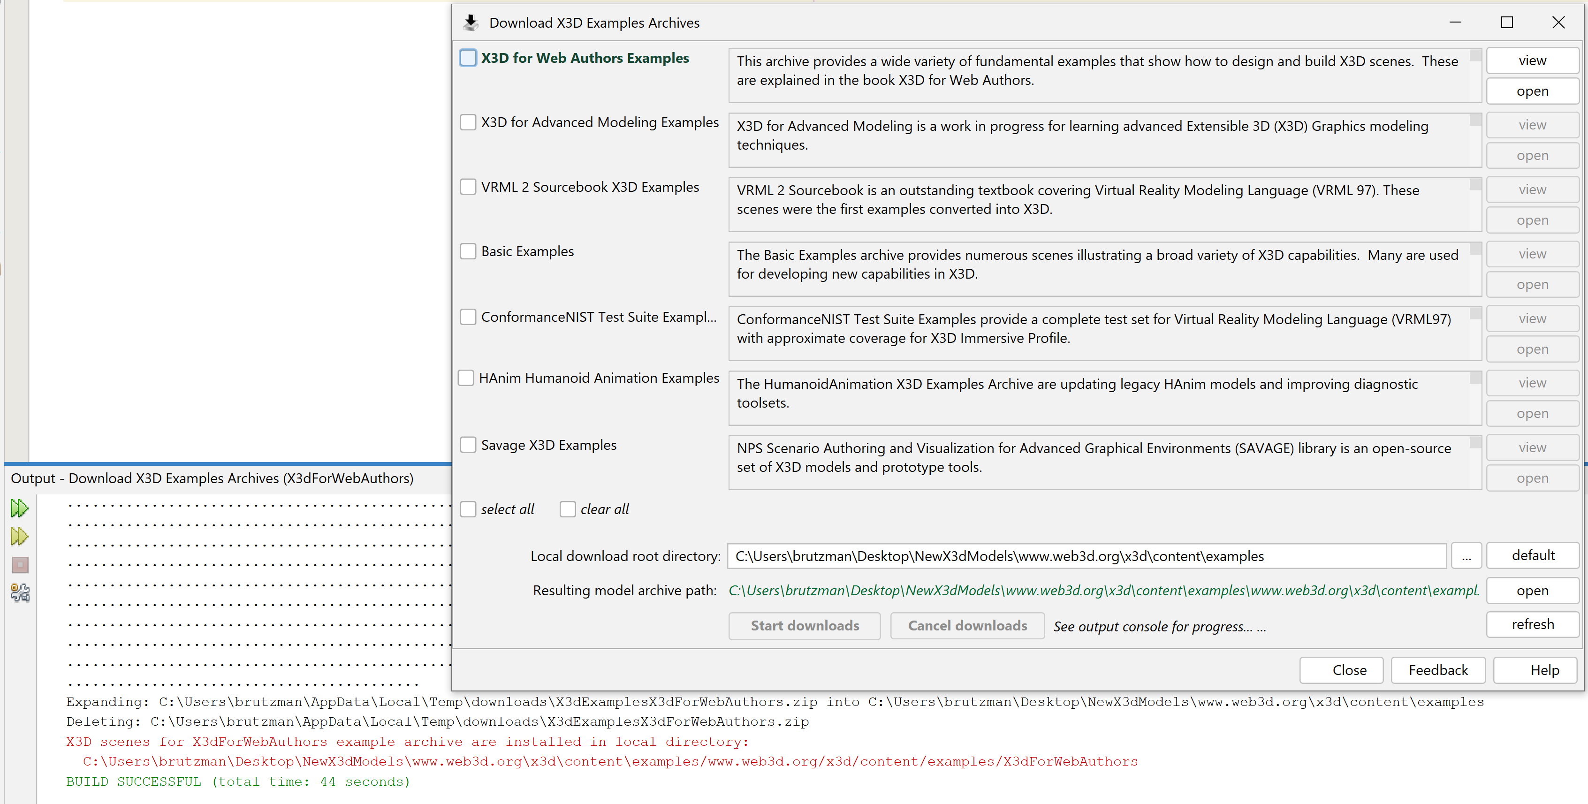Image resolution: width=1588 pixels, height=804 pixels.
Task: Open the Feedback button
Action: [x=1438, y=670]
